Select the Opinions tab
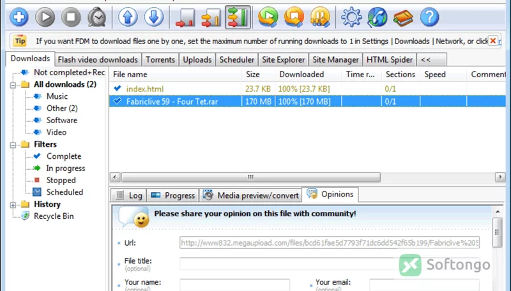 [330, 195]
